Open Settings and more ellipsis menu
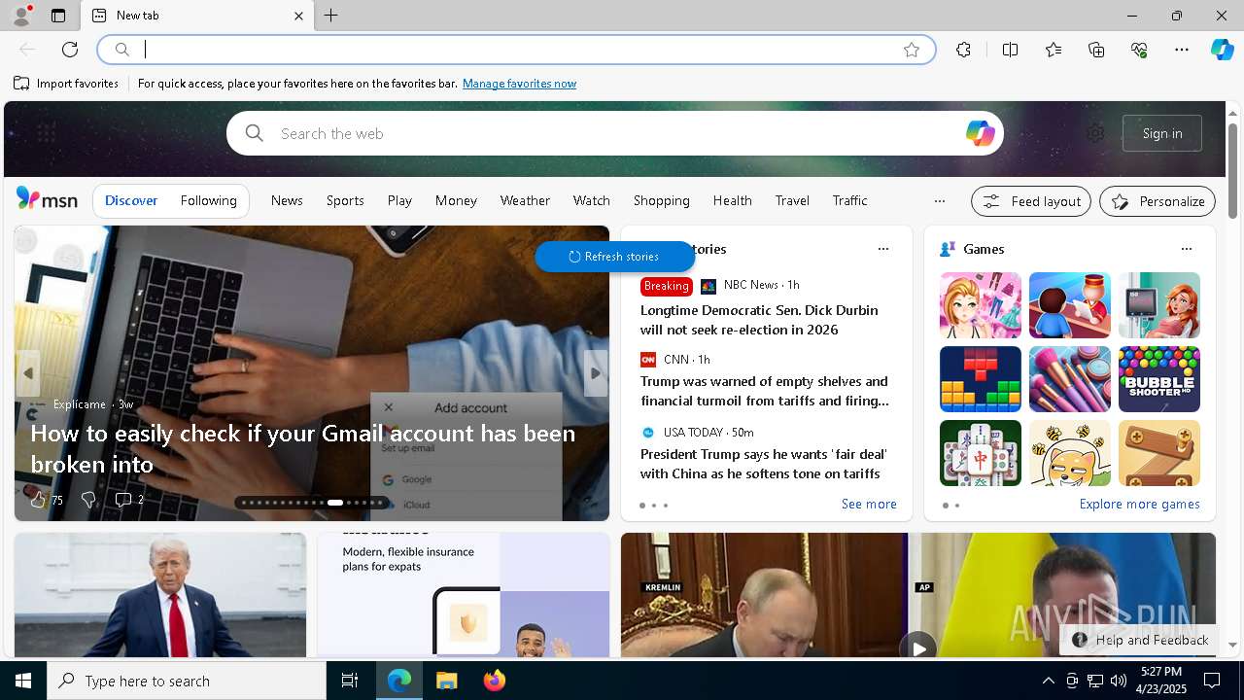Image resolution: width=1244 pixels, height=700 pixels. tap(1182, 50)
